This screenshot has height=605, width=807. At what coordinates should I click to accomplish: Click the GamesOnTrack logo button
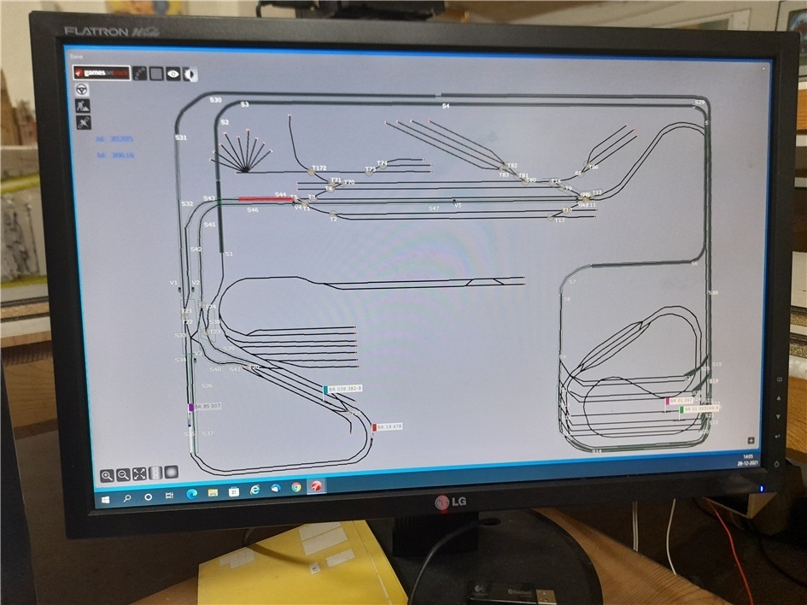(x=102, y=73)
